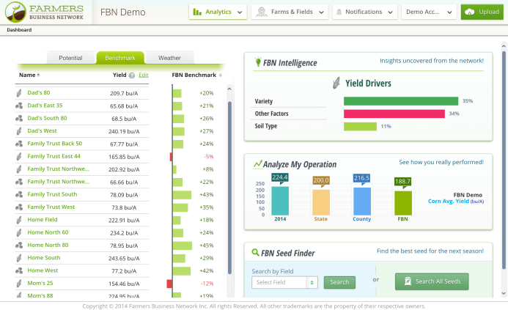This screenshot has height=310, width=508.
Task: Click the FBN yield bar showing 188.7
Action: (x=403, y=203)
